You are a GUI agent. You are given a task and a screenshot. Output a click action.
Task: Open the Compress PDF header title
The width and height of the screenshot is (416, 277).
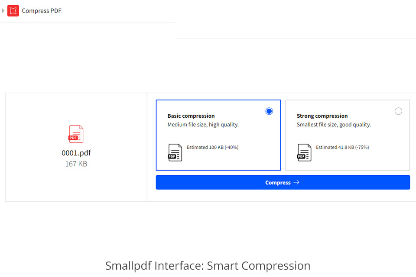(42, 11)
